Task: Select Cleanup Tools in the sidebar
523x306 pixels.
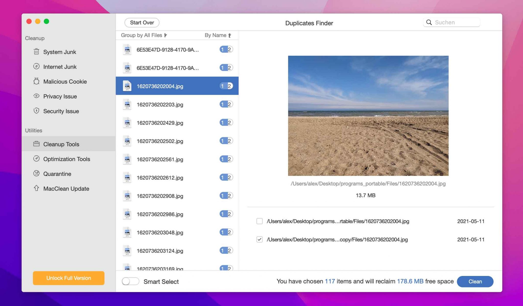Action: click(61, 144)
